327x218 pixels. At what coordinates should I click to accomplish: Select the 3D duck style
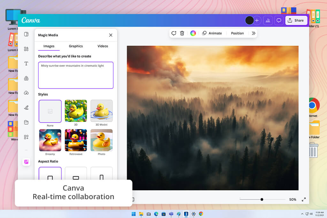click(76, 111)
